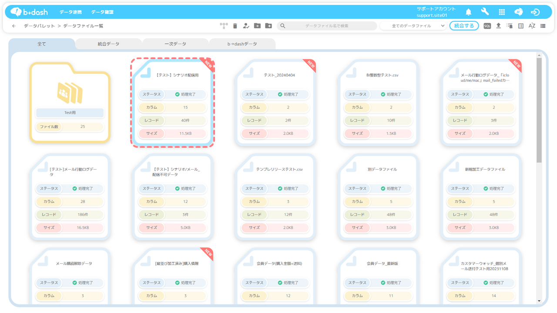Open the Test用 folder
The height and width of the screenshot is (313, 557).
(70, 102)
